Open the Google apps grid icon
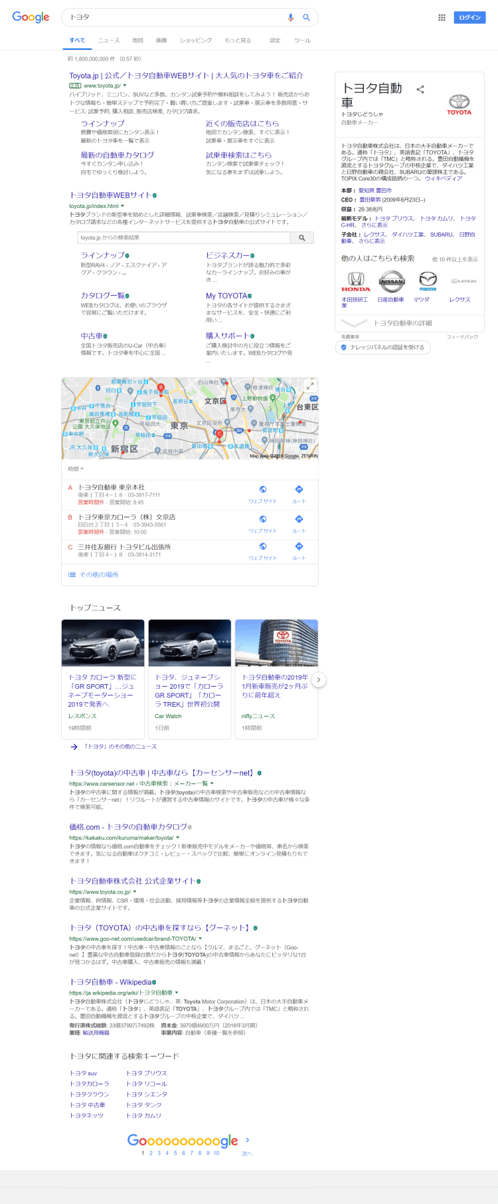 [442, 17]
